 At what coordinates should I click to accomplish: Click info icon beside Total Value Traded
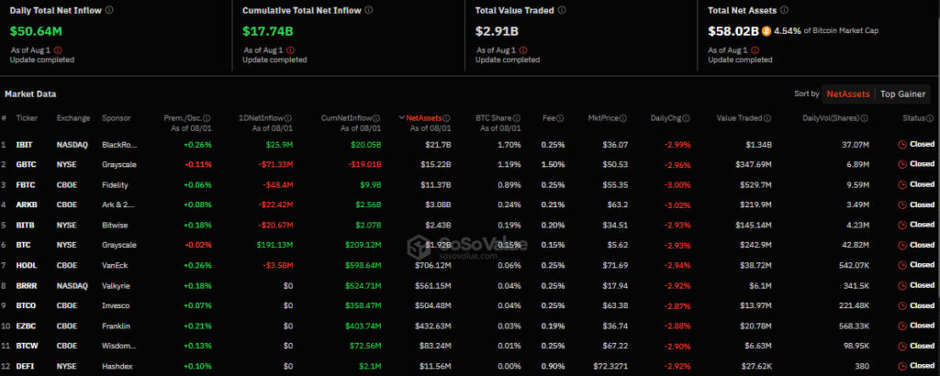pyautogui.click(x=562, y=10)
